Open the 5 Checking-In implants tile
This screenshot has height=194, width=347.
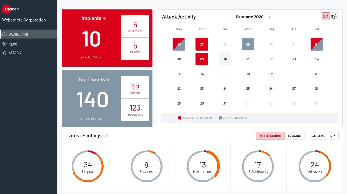pos(135,27)
